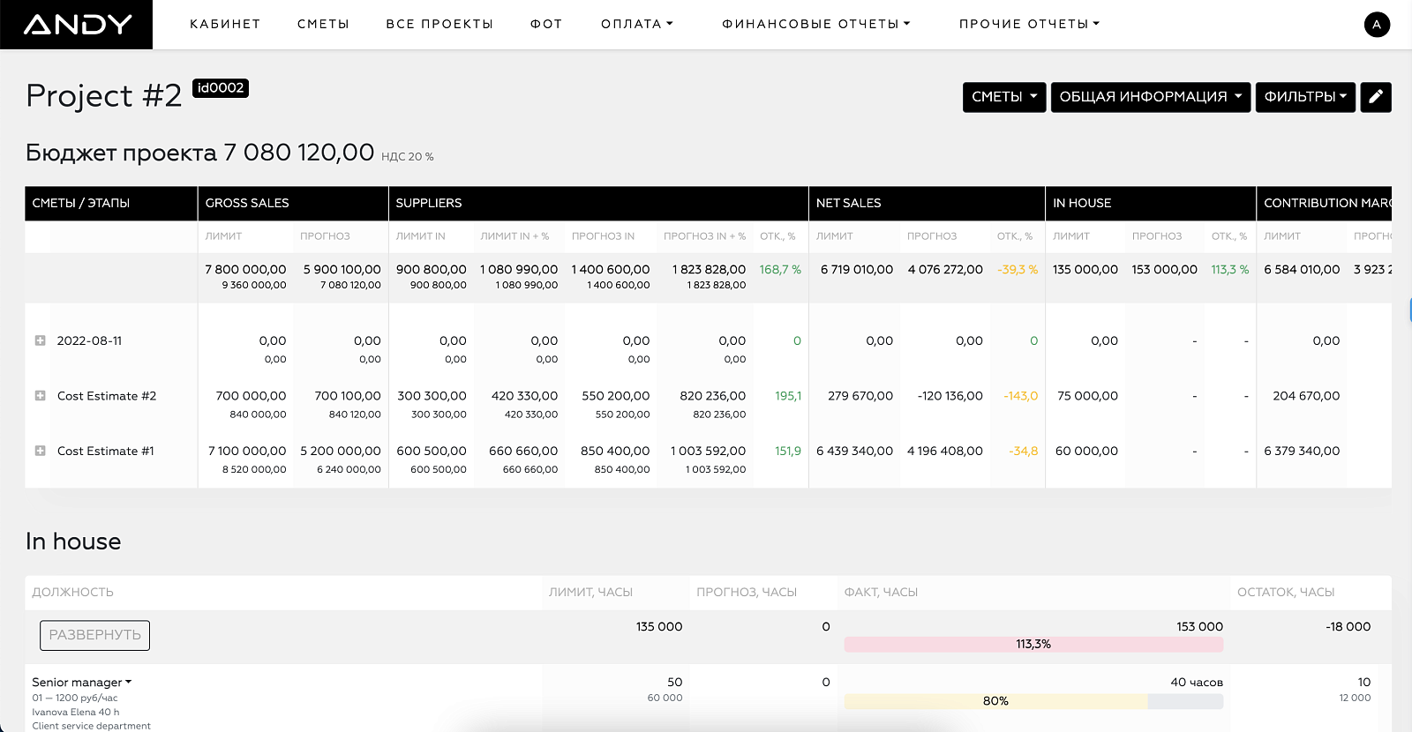The width and height of the screenshot is (1412, 732).
Task: Click the 6 719 010,00 net sales limit
Action: pos(857,269)
